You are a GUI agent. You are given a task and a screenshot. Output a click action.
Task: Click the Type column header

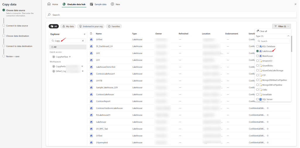tap(134, 34)
